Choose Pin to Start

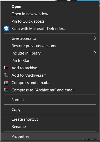[50, 61]
